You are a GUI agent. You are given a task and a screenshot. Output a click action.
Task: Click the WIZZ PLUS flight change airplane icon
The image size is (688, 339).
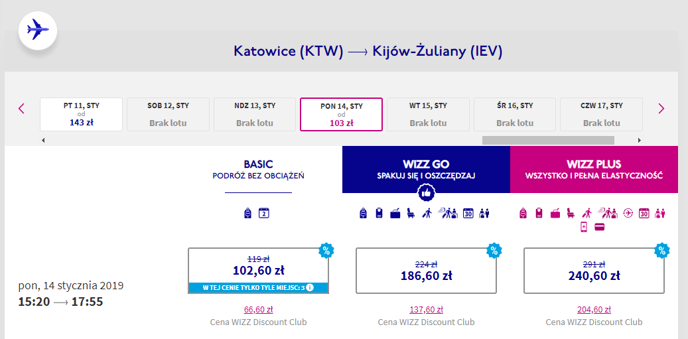[628, 214]
